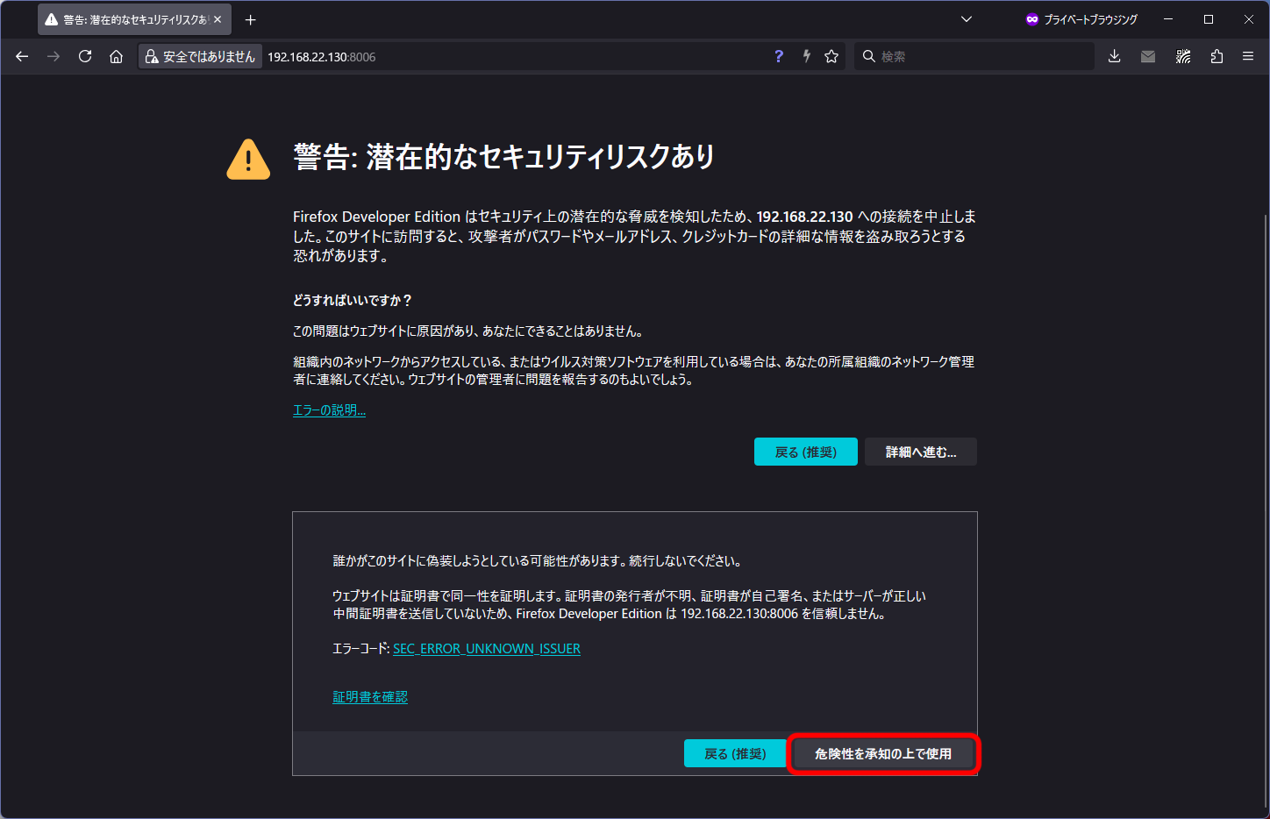Click the yellow warning triangle icon

(x=248, y=159)
